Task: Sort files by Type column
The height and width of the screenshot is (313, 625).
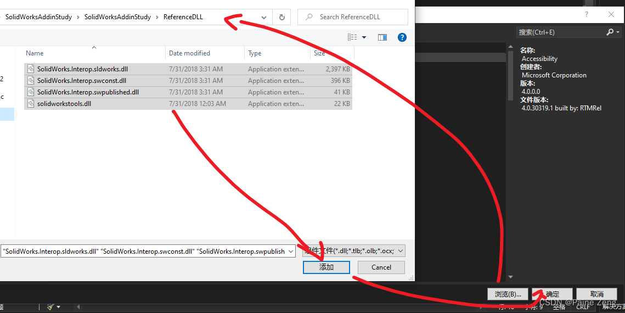Action: point(277,53)
